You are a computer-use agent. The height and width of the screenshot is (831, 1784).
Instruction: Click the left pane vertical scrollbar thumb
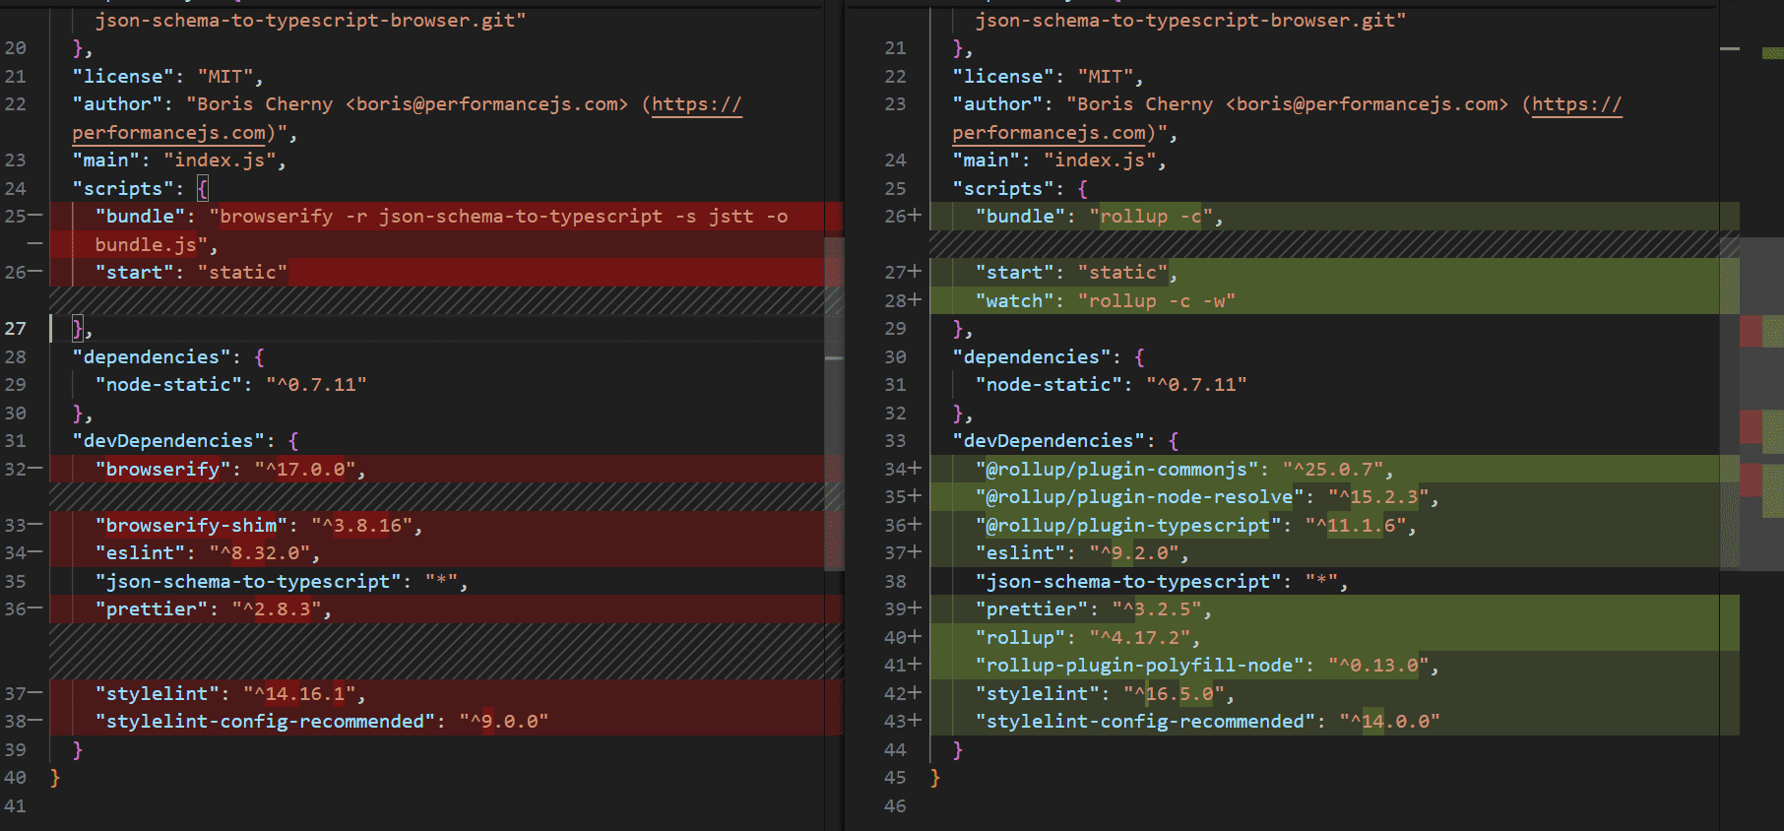click(834, 404)
